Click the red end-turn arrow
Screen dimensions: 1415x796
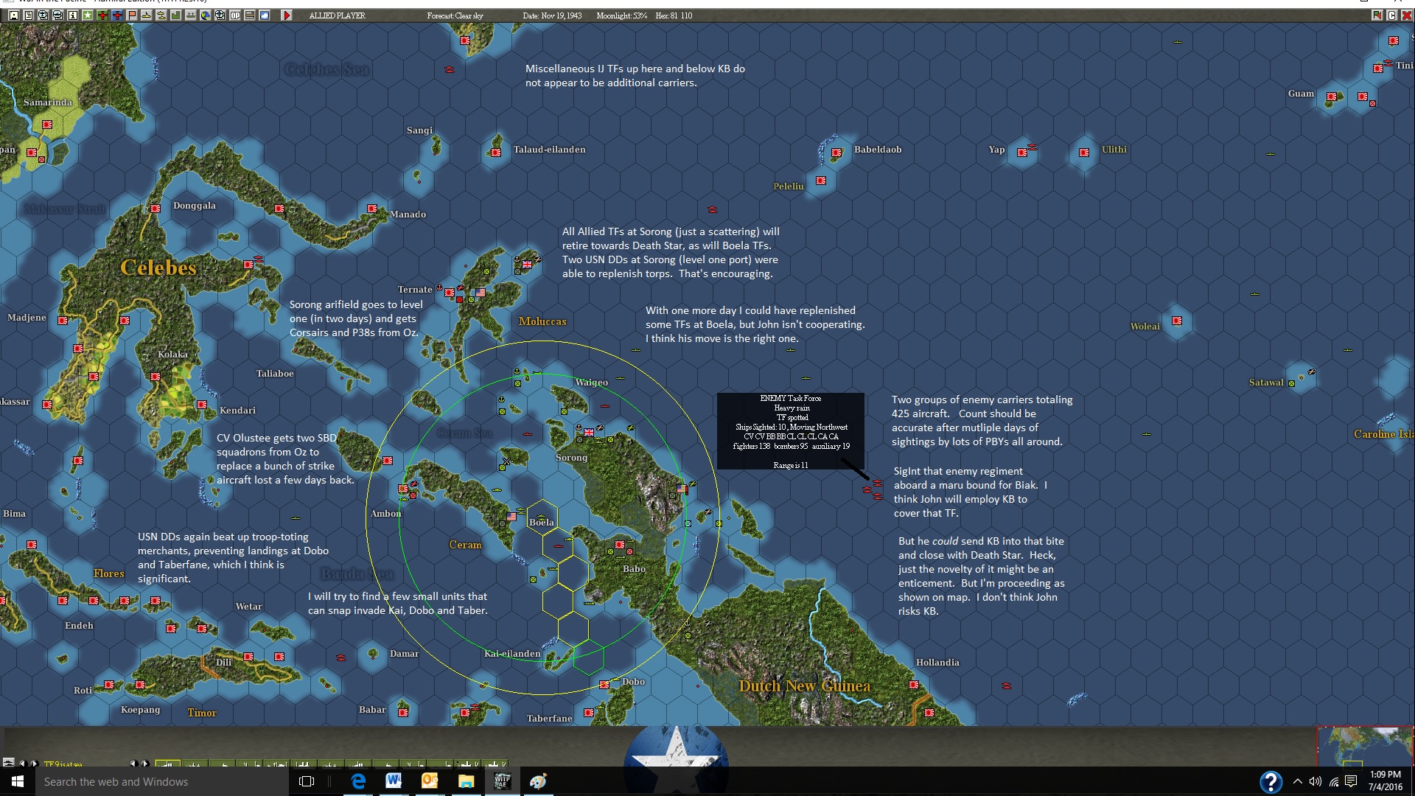tap(287, 15)
